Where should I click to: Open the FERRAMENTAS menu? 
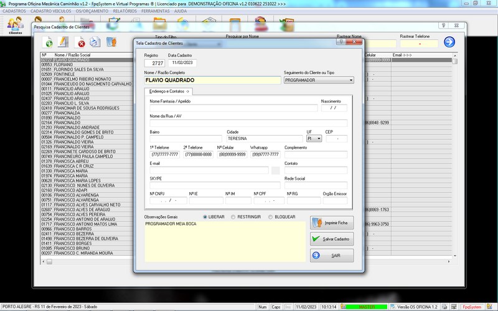coord(155,11)
